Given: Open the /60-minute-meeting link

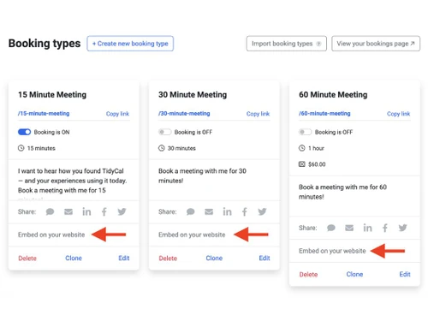Looking at the screenshot, I should tap(324, 113).
